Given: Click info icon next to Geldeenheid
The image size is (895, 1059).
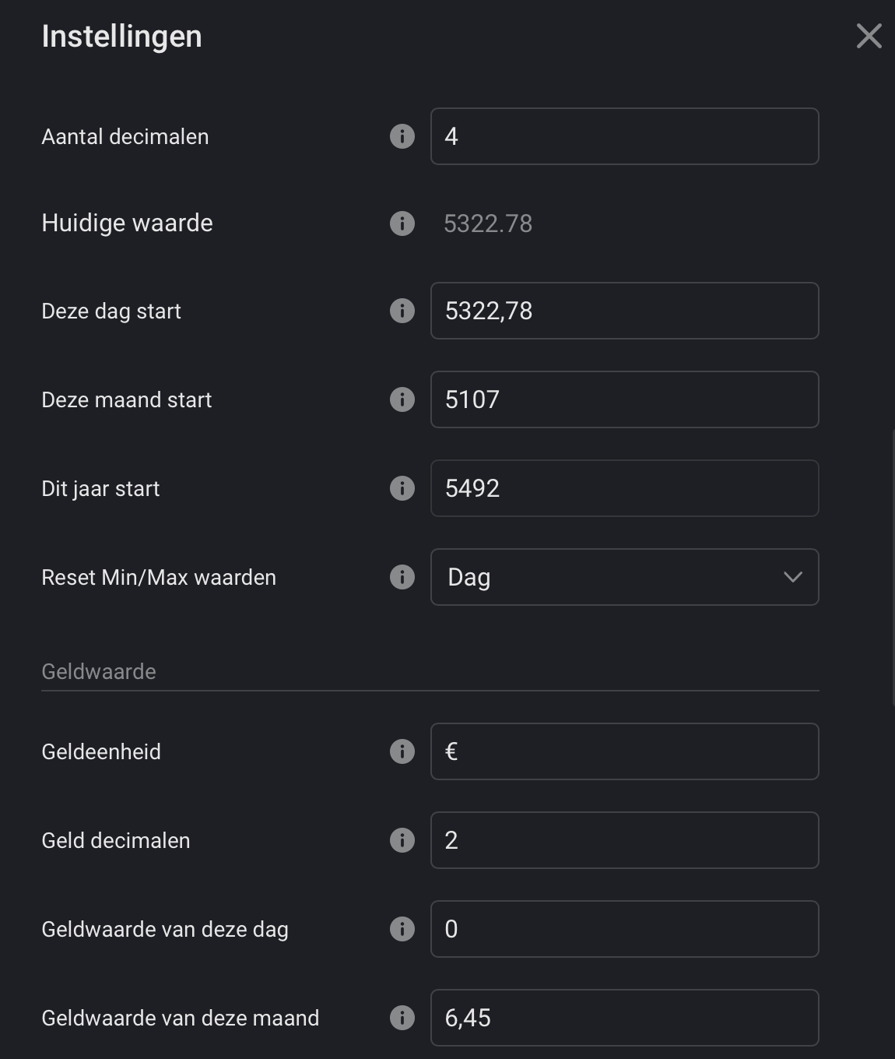Looking at the screenshot, I should point(402,752).
